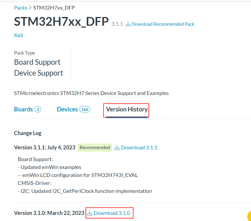This screenshot has width=251, height=221.
Task: Click the yellow circular button at right edge
Action: (x=249, y=216)
